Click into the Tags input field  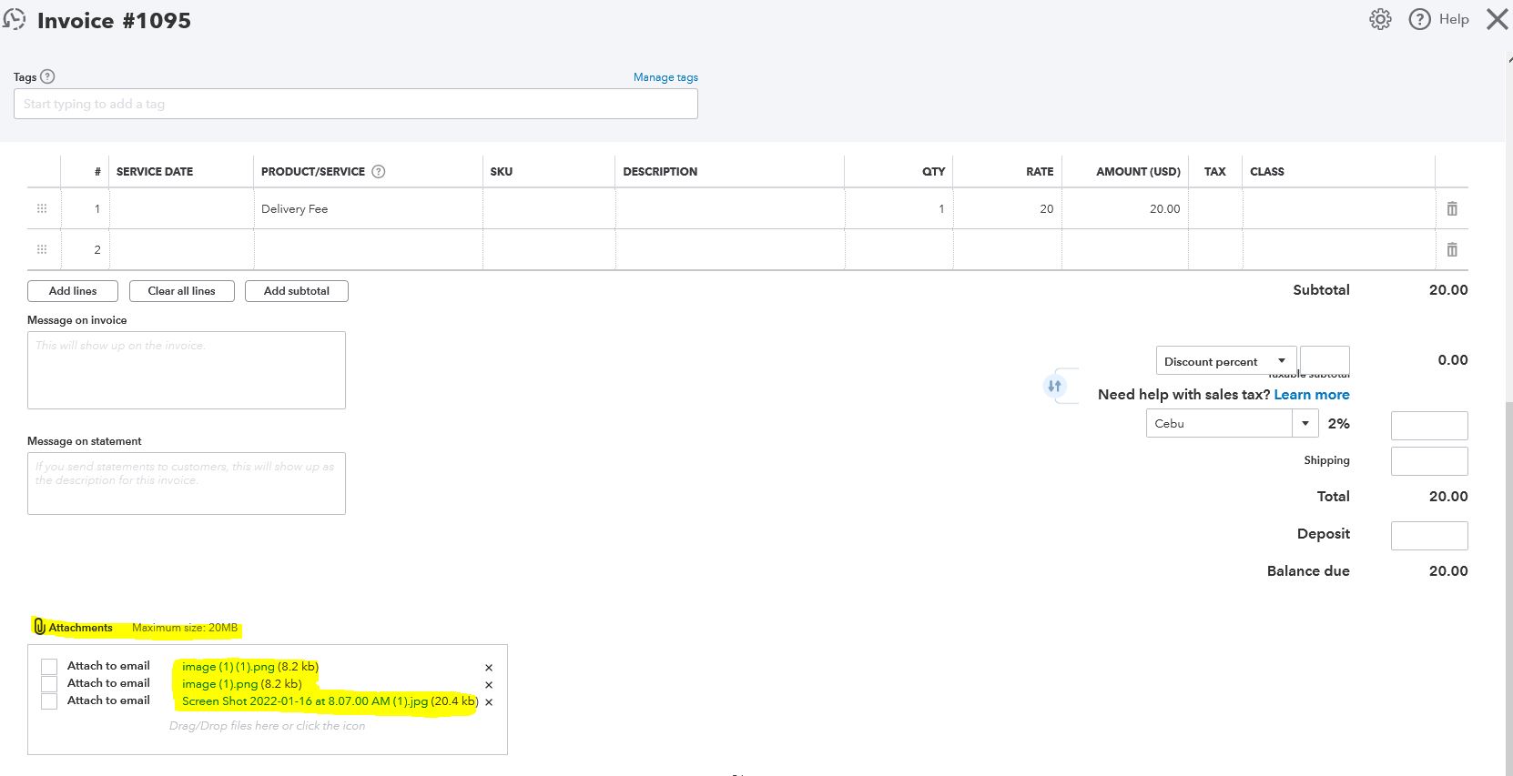click(x=355, y=104)
